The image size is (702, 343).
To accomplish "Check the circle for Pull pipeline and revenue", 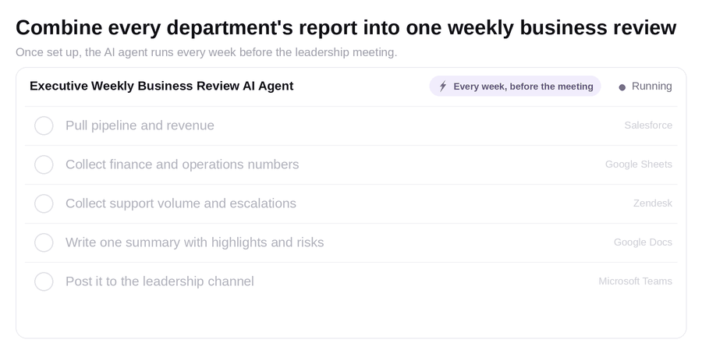I will [x=44, y=126].
